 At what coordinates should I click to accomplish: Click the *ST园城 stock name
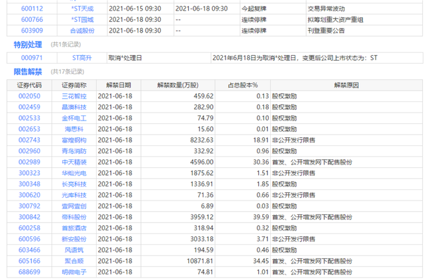[x=82, y=19]
